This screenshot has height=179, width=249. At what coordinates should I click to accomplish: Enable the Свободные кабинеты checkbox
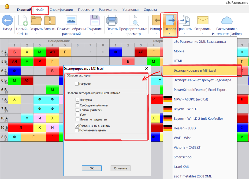click(x=77, y=105)
